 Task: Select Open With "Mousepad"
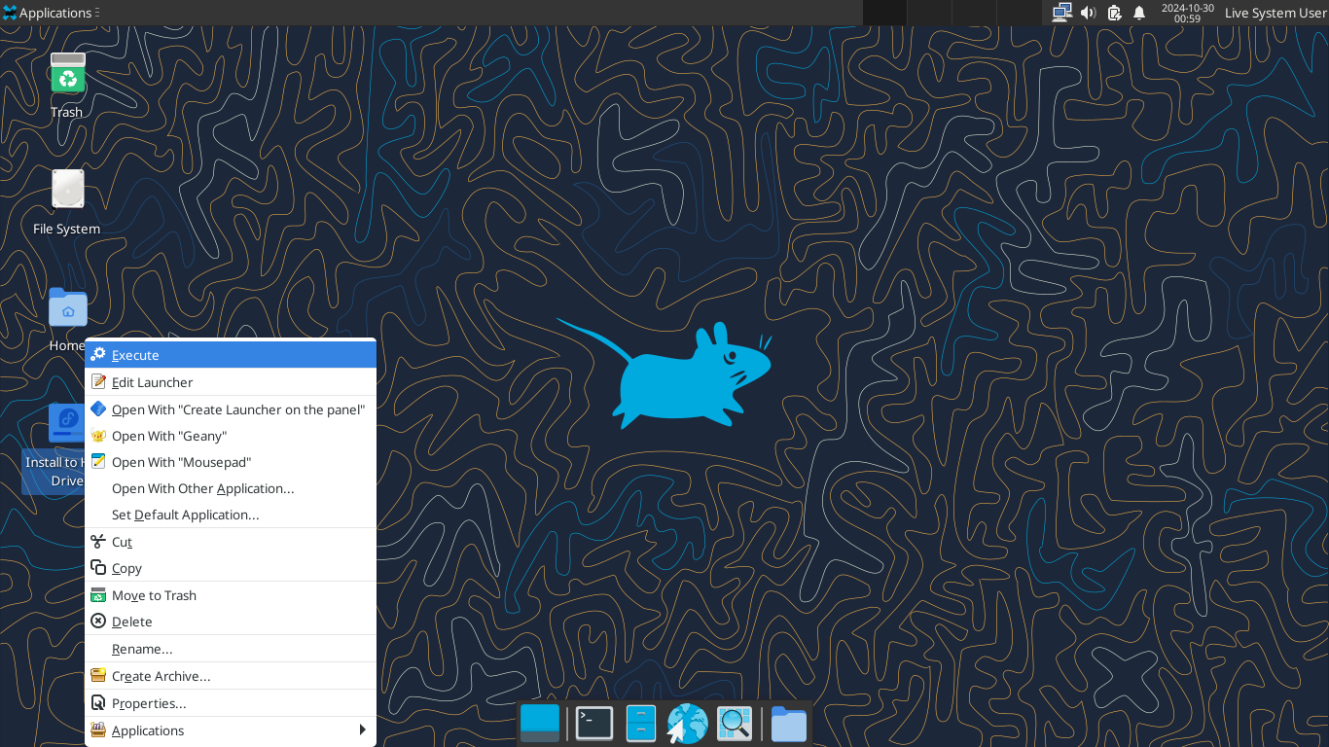[231, 462]
